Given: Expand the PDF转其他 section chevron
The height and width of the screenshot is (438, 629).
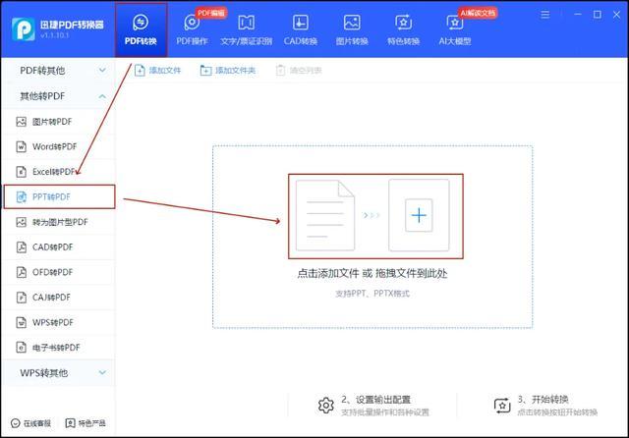Looking at the screenshot, I should pos(102,70).
